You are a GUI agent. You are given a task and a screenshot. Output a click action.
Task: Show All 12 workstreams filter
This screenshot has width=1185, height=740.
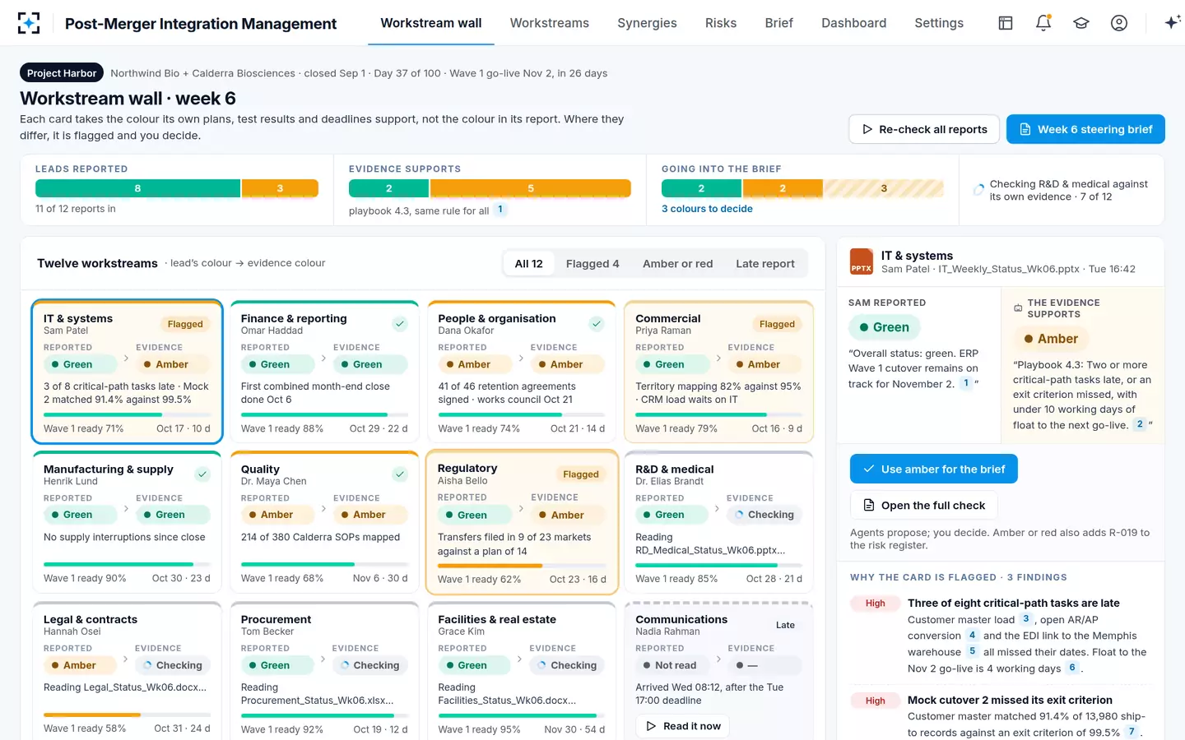tap(529, 264)
